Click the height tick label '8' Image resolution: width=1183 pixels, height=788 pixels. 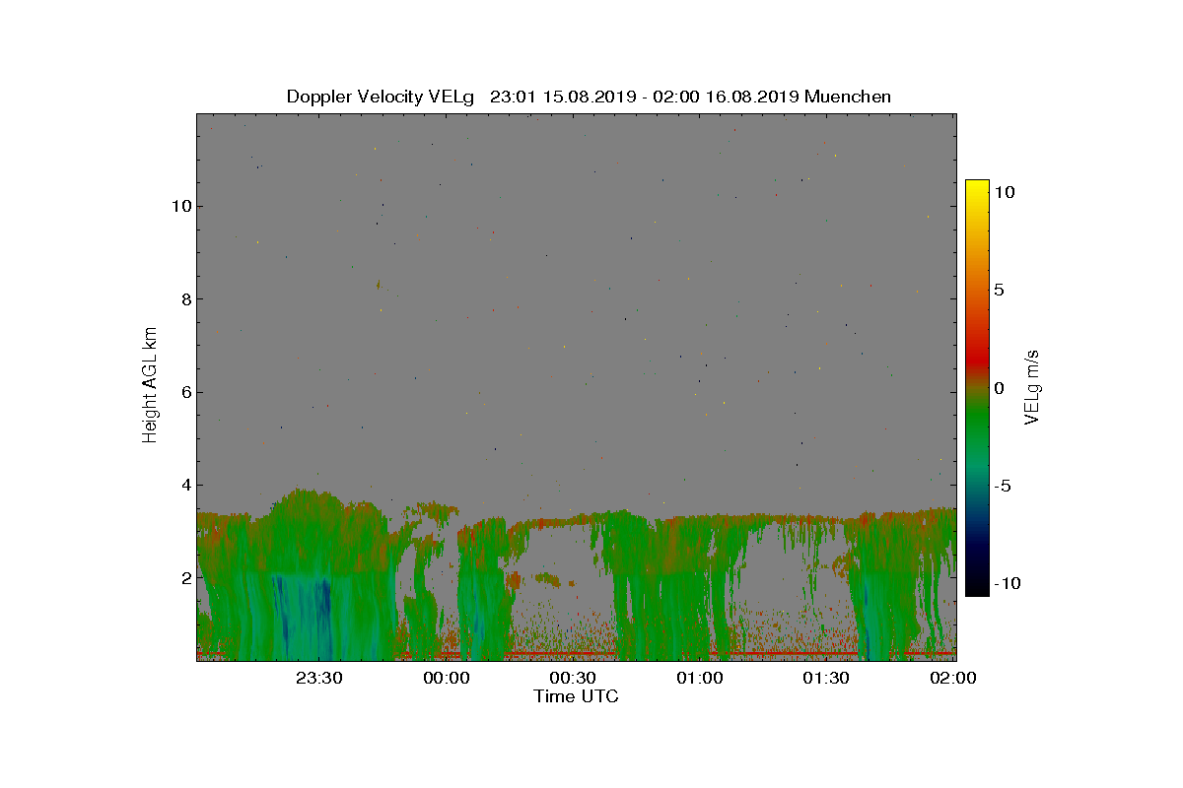(x=185, y=298)
